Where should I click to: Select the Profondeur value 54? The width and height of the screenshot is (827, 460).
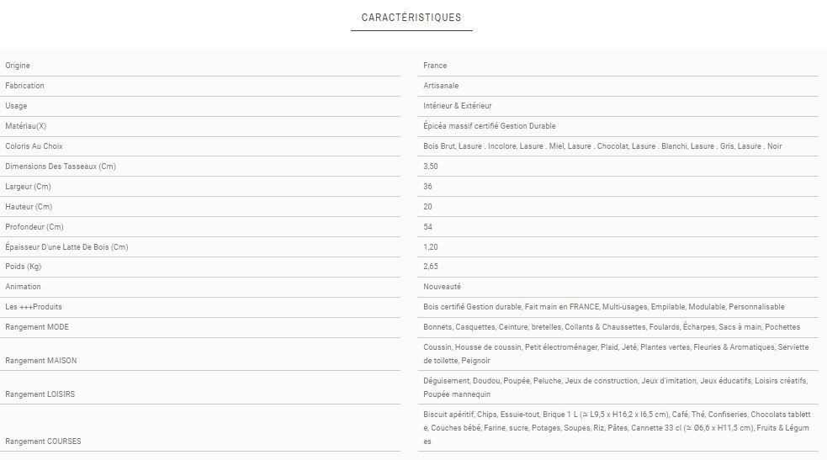(428, 227)
